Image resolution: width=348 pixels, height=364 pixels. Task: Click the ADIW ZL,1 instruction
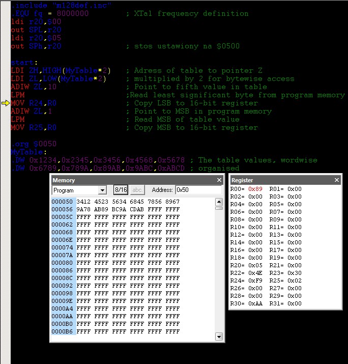pos(32,111)
